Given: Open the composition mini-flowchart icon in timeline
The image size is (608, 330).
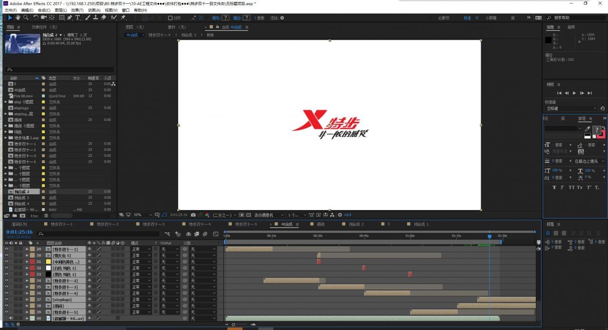Looking at the screenshot, I should (x=167, y=234).
